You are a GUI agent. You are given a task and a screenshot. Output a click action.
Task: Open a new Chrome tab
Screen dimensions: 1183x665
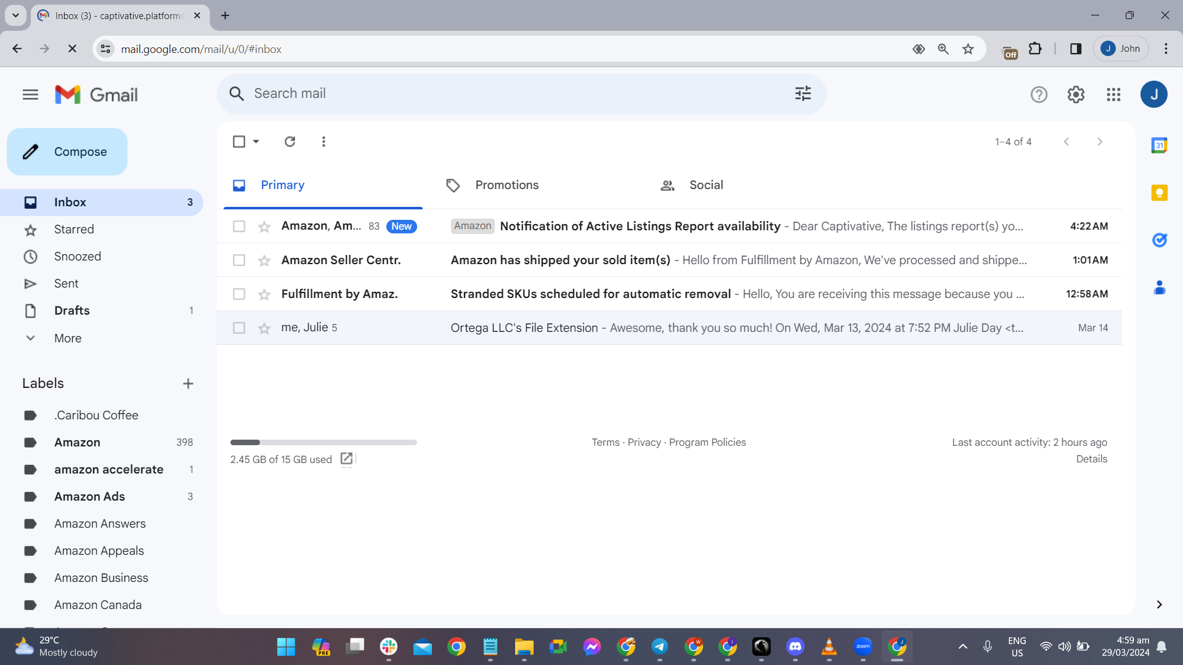[225, 15]
